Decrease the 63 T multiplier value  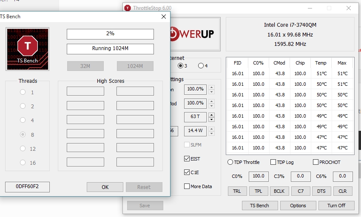[212, 120]
